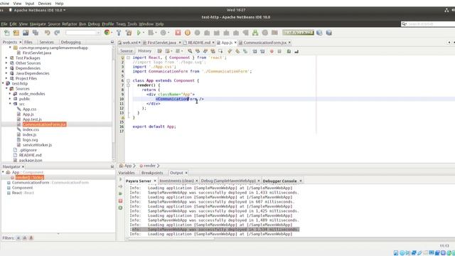
Task: Start macro recording with red dot
Action: click(x=272, y=51)
